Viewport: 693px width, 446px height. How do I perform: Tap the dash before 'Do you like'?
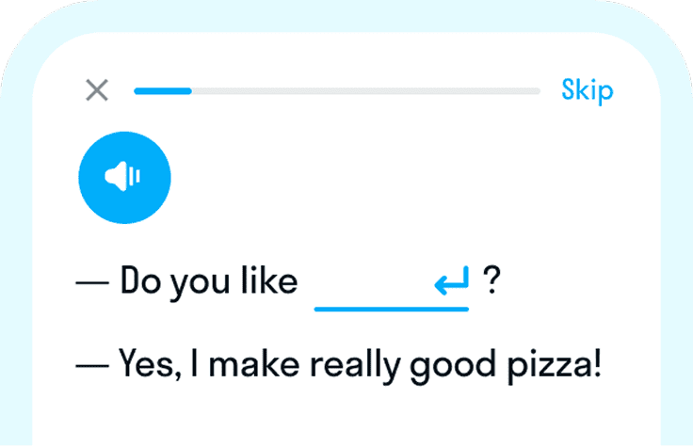point(92,282)
